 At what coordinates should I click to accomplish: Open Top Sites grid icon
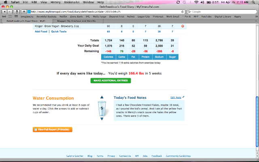click(10, 17)
